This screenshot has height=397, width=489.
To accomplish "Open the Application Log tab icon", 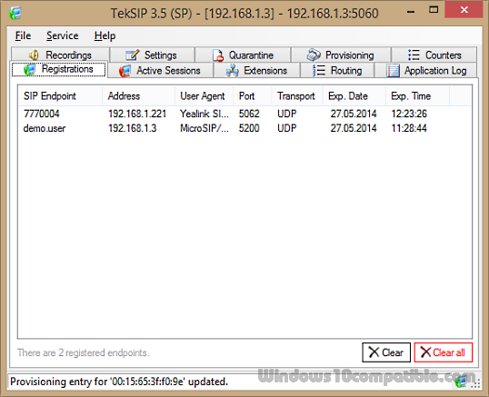I will click(x=393, y=71).
